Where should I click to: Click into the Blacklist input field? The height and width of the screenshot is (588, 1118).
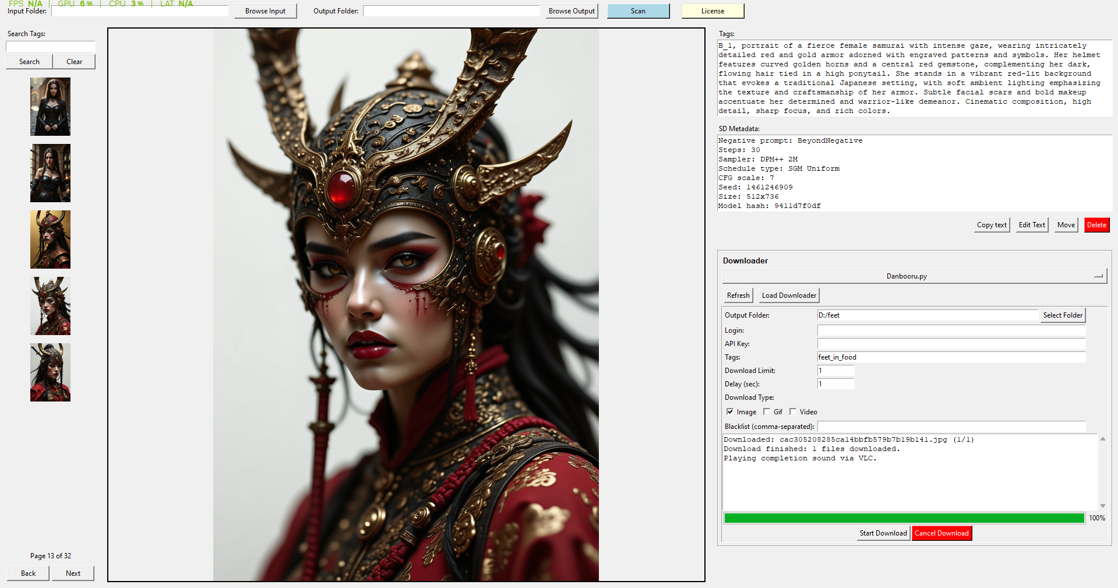click(951, 427)
